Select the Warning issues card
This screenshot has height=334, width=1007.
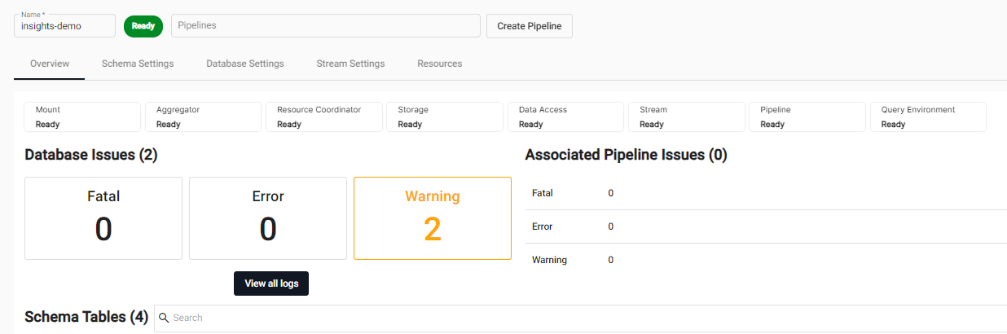pos(433,218)
